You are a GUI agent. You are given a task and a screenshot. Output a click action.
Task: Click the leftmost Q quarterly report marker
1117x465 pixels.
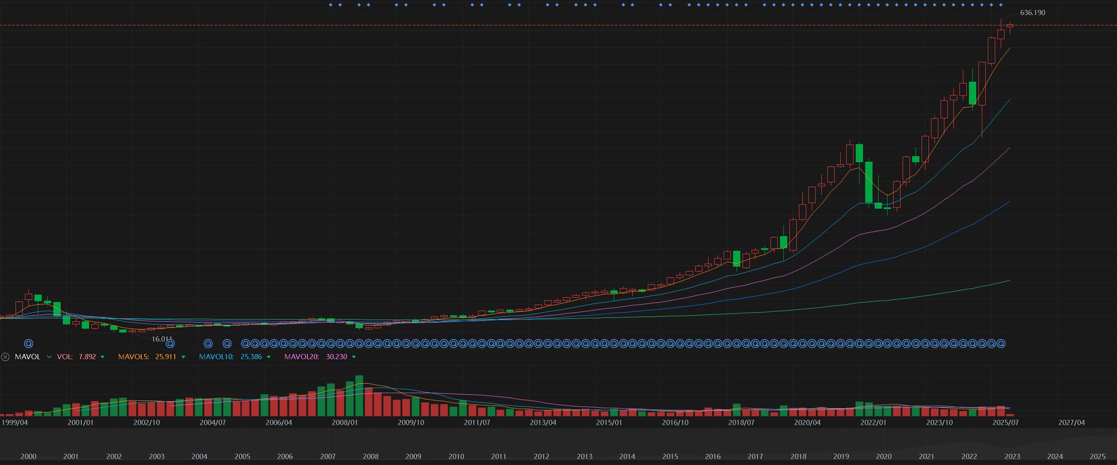pyautogui.click(x=29, y=343)
